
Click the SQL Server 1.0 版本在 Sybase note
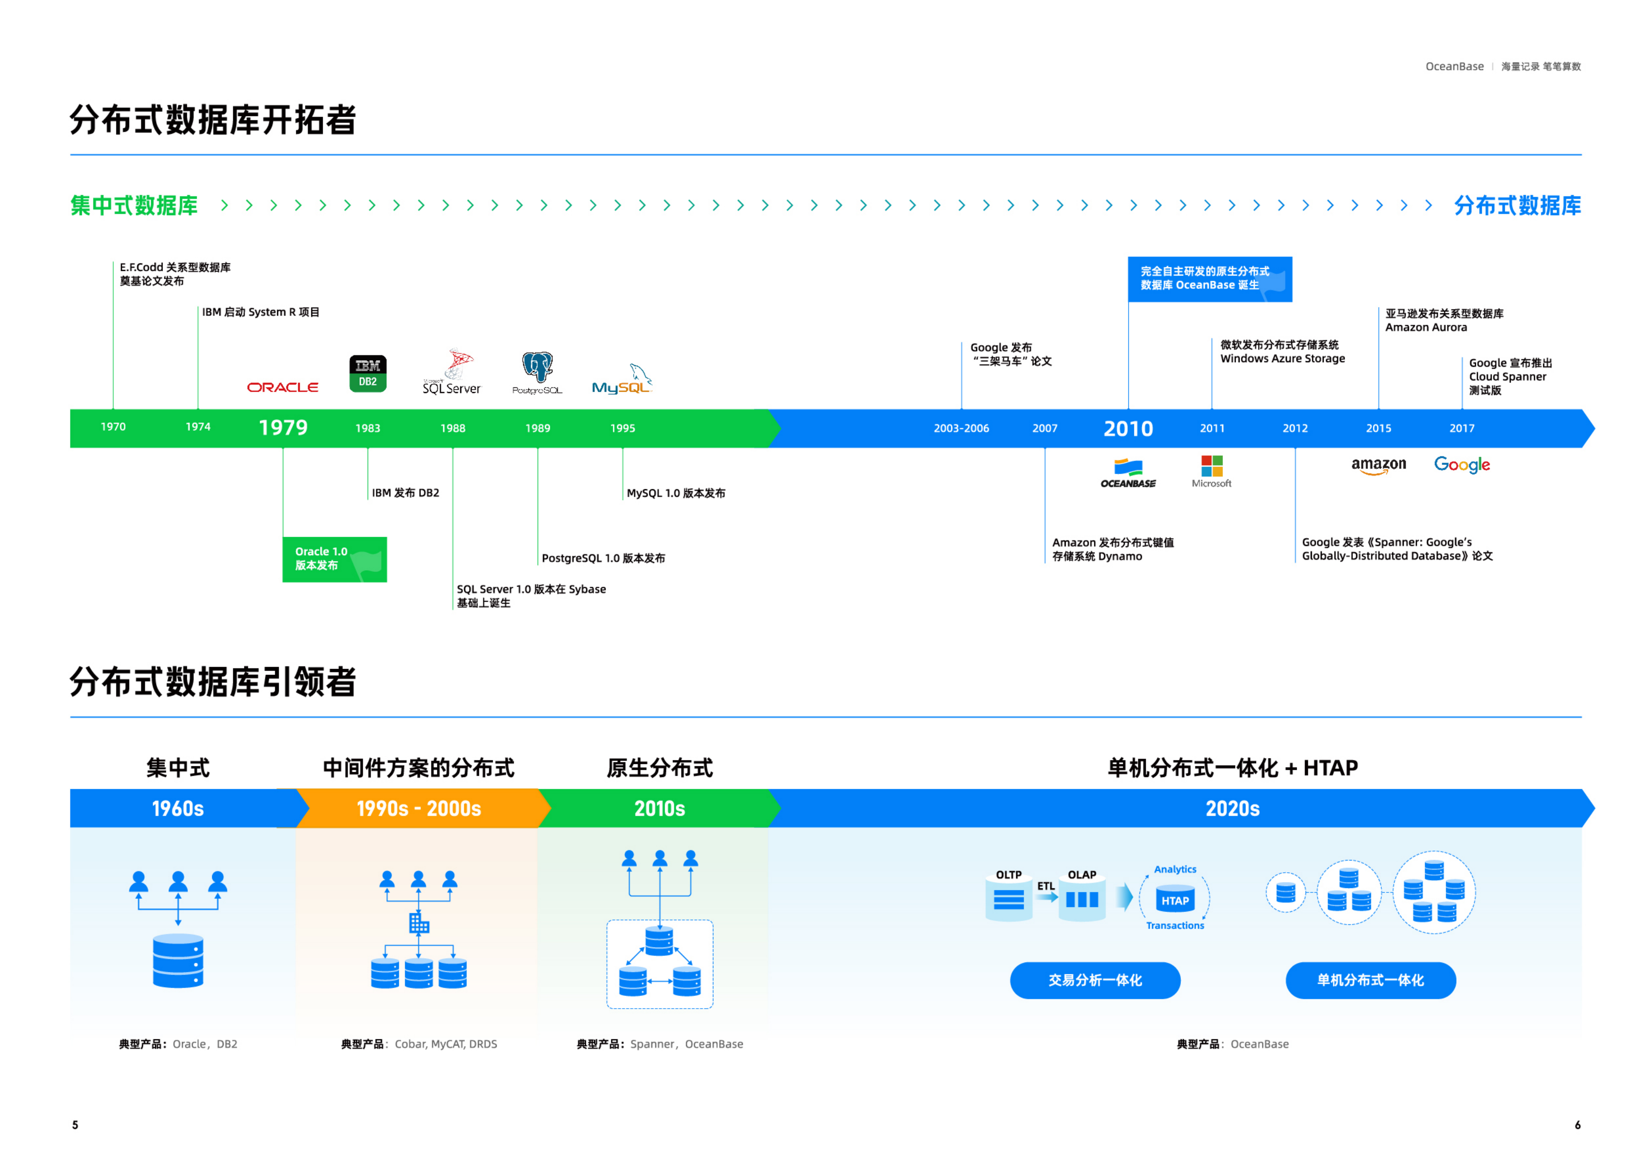point(531,596)
